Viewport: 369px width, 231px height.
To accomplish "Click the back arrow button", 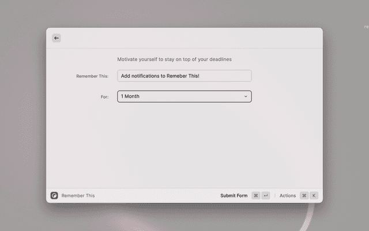I will point(57,38).
